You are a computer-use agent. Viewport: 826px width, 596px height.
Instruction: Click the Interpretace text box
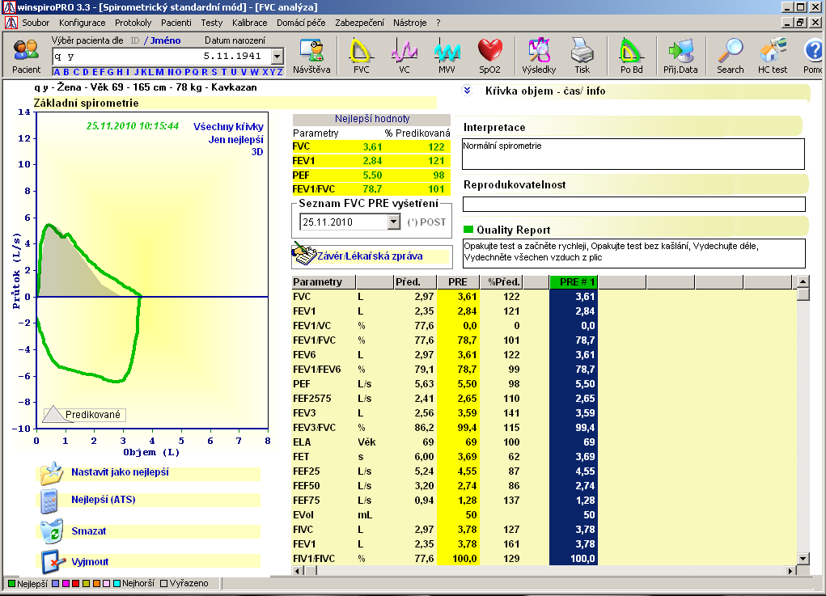[x=633, y=154]
